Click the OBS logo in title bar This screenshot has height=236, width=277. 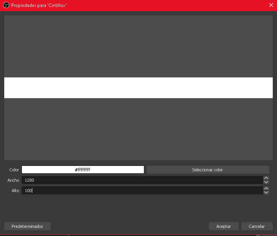pyautogui.click(x=6, y=5)
